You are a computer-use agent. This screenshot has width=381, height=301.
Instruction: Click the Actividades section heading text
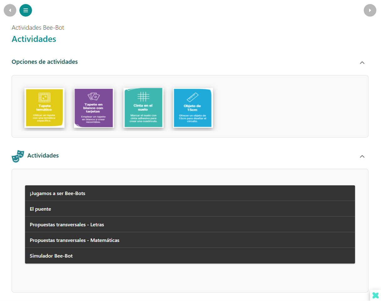point(43,156)
